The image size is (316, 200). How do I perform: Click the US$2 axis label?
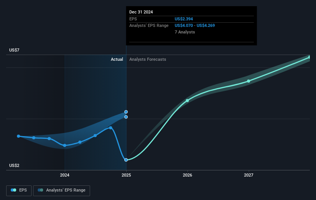click(14, 165)
